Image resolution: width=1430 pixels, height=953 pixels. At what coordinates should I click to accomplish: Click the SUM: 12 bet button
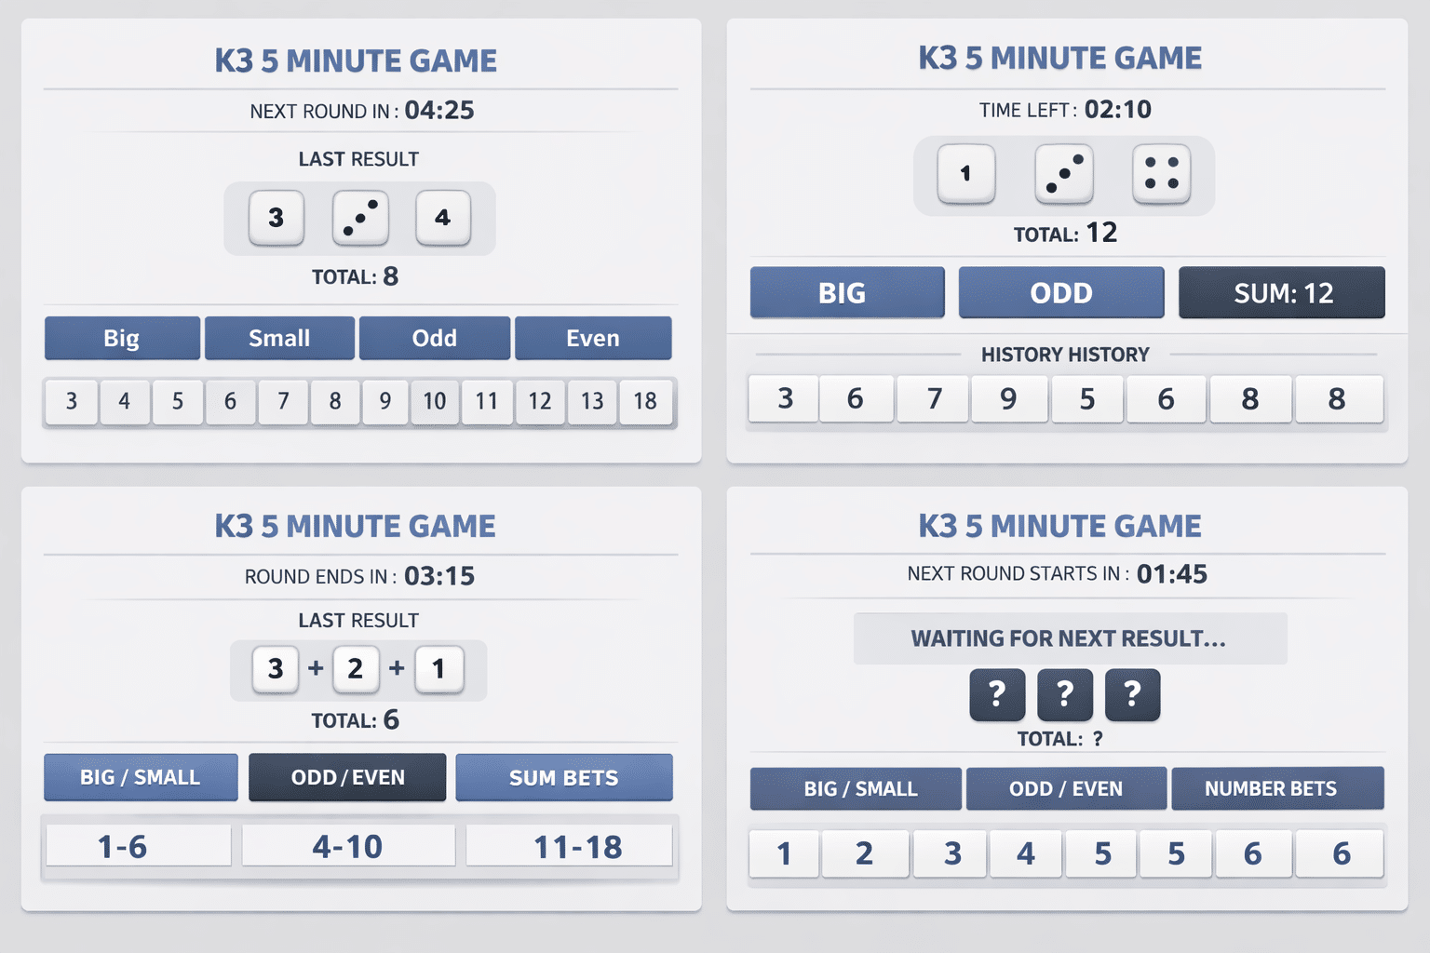(x=1282, y=292)
